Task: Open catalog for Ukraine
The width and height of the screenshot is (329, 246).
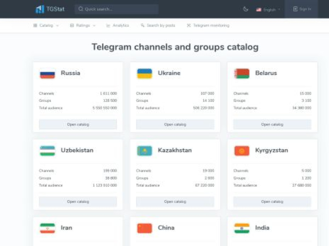Action: click(x=175, y=125)
